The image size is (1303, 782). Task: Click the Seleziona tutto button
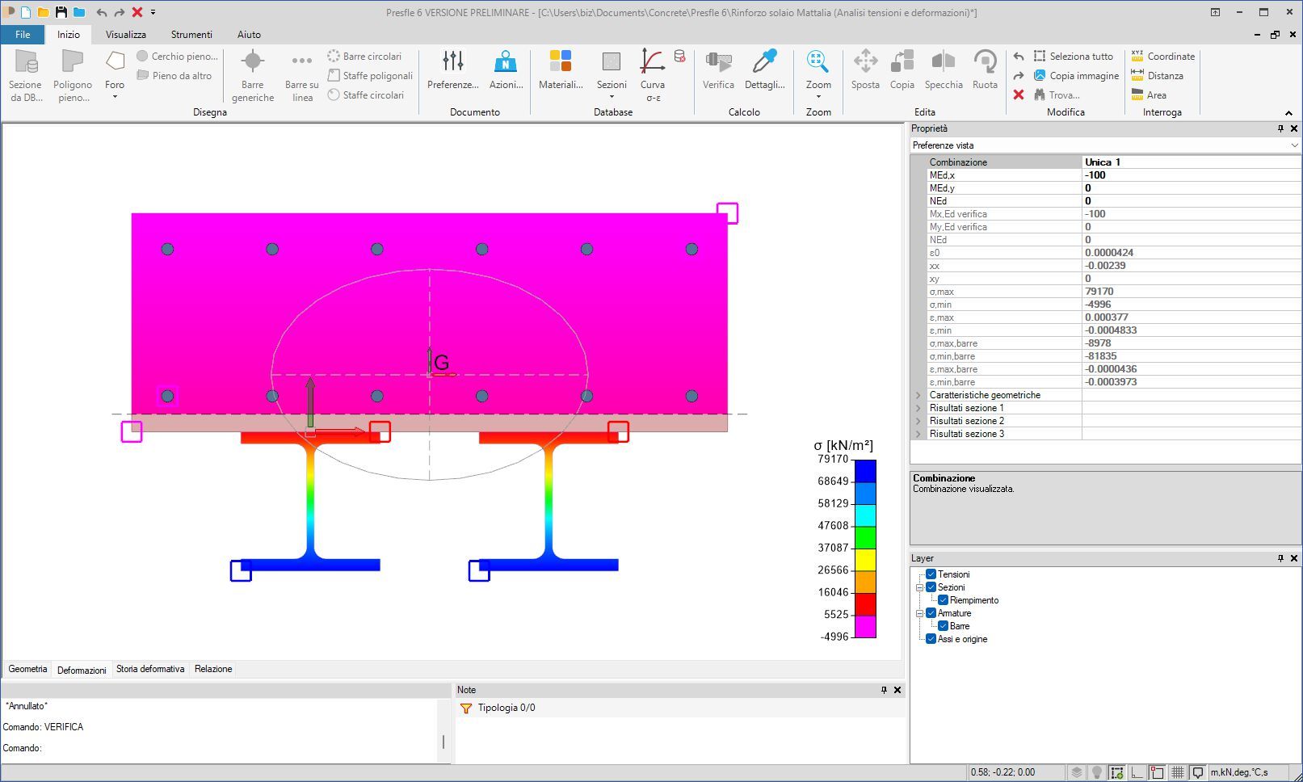tap(1073, 57)
